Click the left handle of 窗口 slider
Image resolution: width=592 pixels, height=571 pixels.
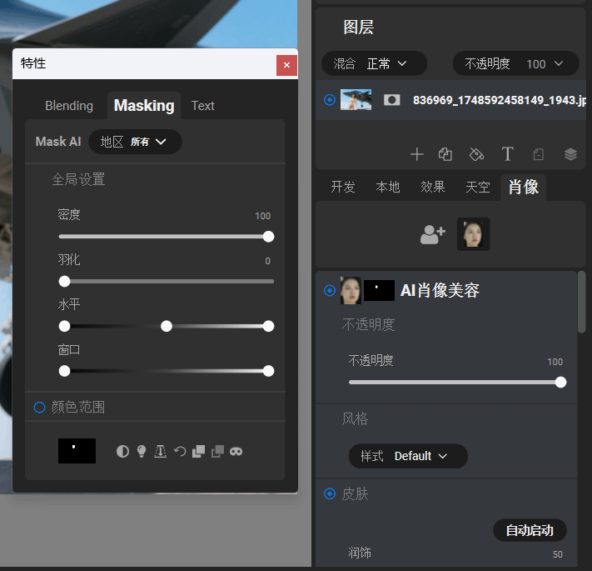coord(65,371)
